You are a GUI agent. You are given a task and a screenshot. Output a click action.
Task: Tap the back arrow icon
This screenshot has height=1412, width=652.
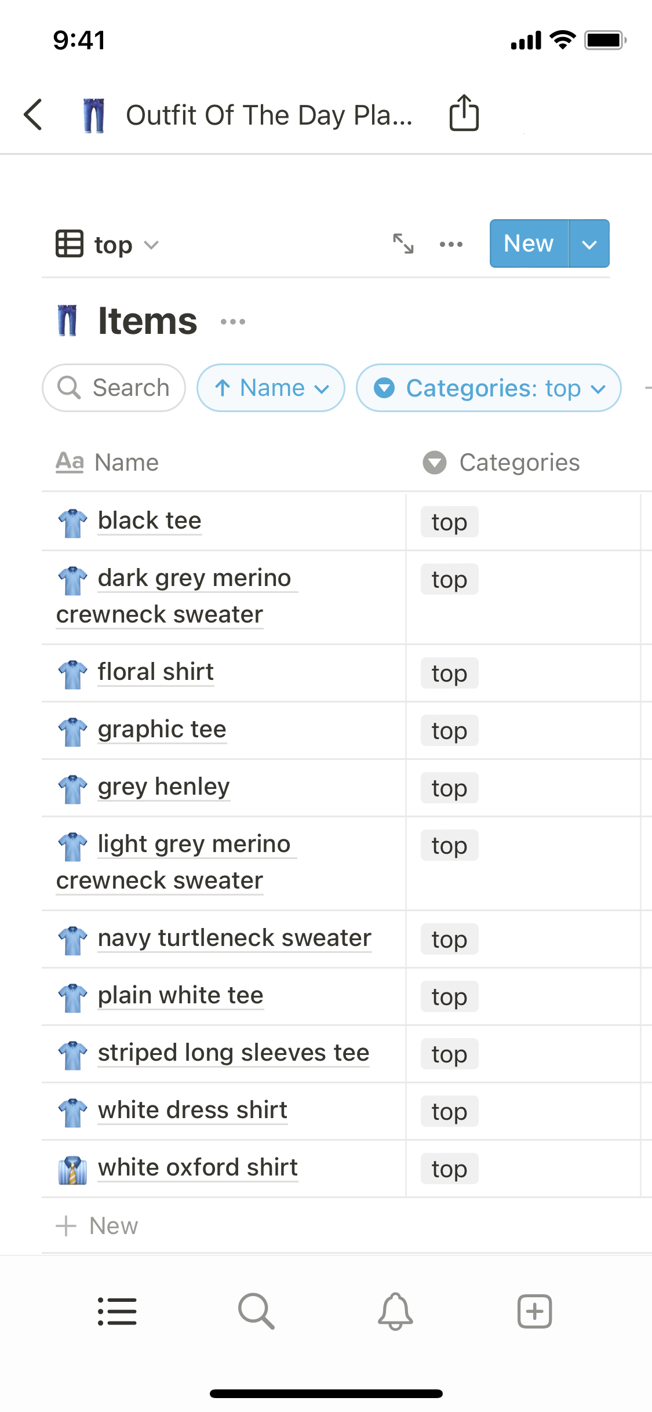(34, 114)
